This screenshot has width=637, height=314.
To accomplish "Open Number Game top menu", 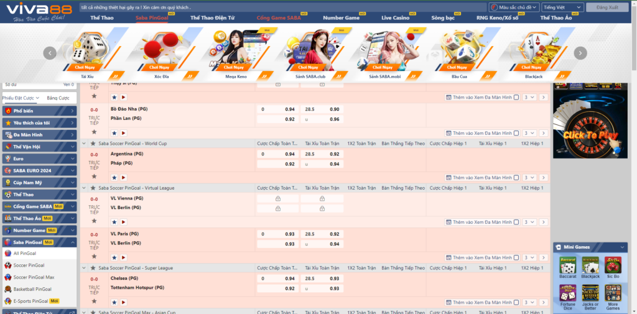I will [x=342, y=18].
